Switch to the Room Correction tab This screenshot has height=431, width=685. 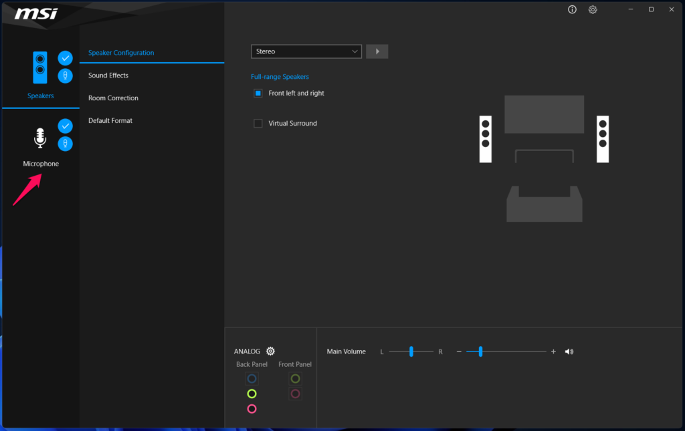(x=113, y=98)
